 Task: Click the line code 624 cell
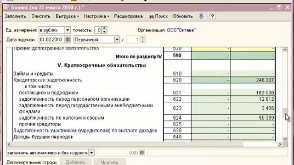pyautogui.click(x=177, y=118)
